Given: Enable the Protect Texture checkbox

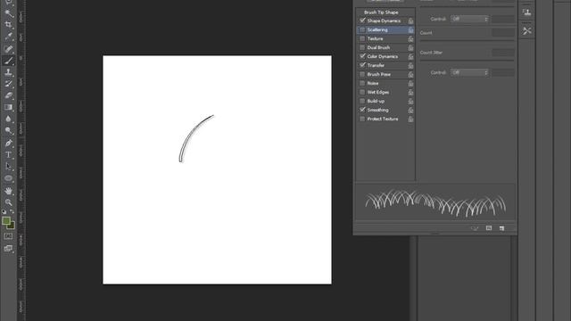Looking at the screenshot, I should (362, 119).
